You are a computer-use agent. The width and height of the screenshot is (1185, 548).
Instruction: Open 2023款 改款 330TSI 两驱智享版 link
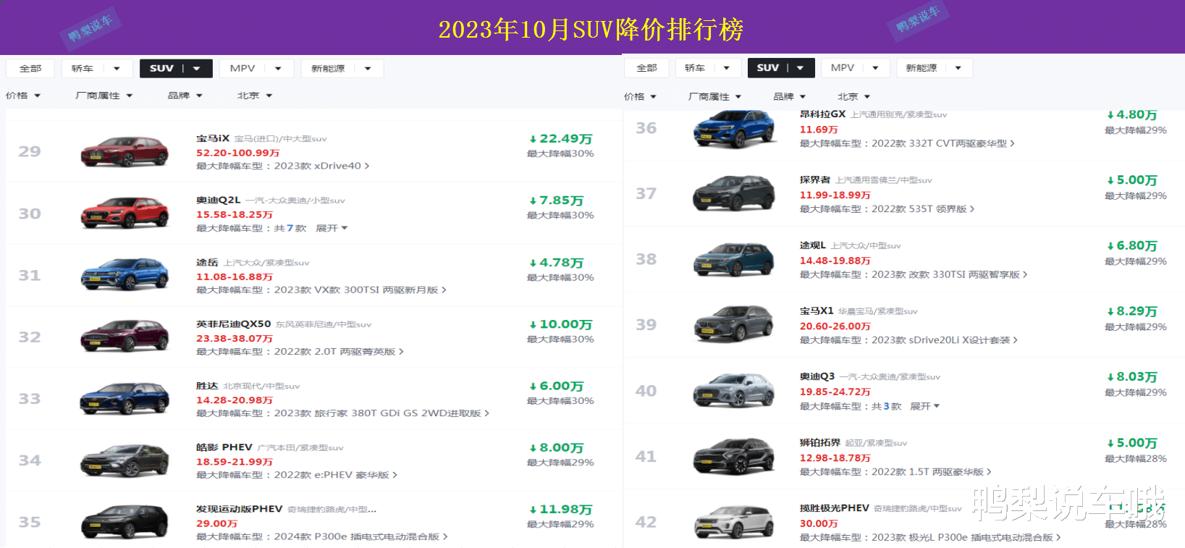point(949,274)
